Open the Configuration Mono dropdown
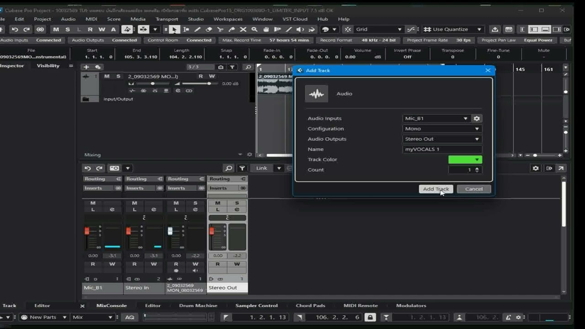 (442, 129)
